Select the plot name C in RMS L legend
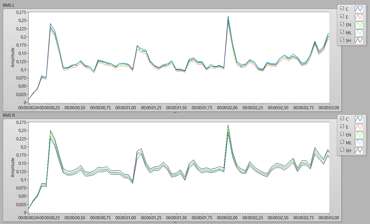Viewport: 370px width, 224px height. pos(347,9)
